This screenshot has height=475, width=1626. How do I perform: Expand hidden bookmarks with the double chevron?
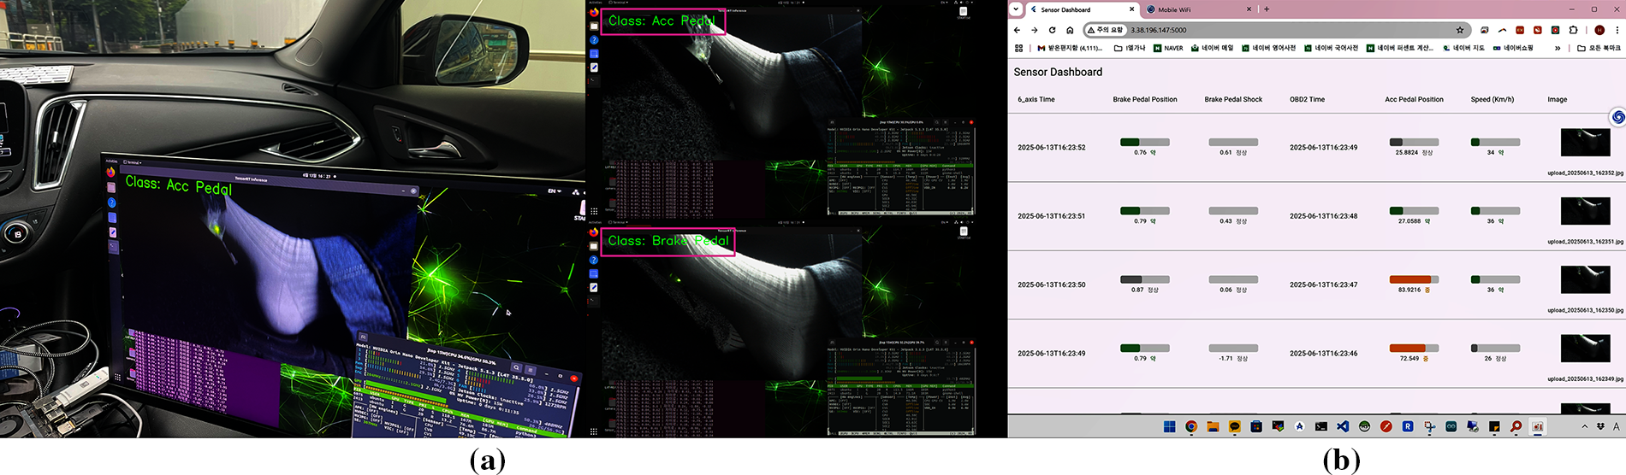click(x=1558, y=49)
